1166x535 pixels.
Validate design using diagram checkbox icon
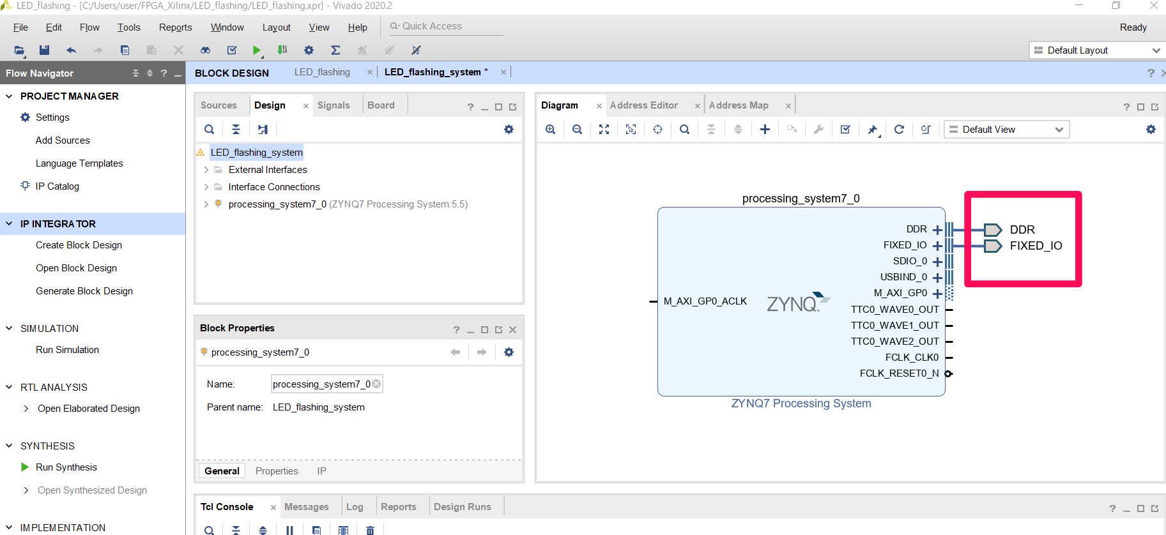(845, 130)
